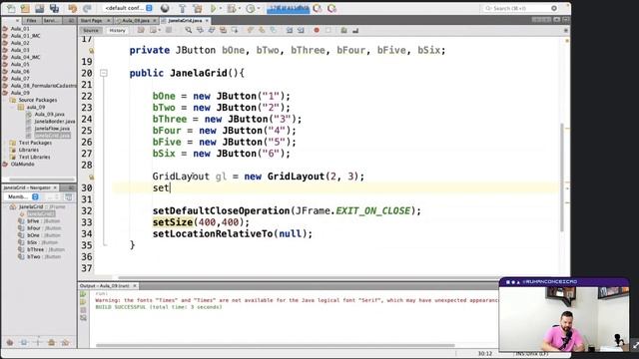Toggle the last Navigator filter button at bottom
This screenshot has height=359, width=639.
click(x=65, y=343)
